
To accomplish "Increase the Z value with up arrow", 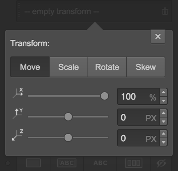I will pos(164,134).
